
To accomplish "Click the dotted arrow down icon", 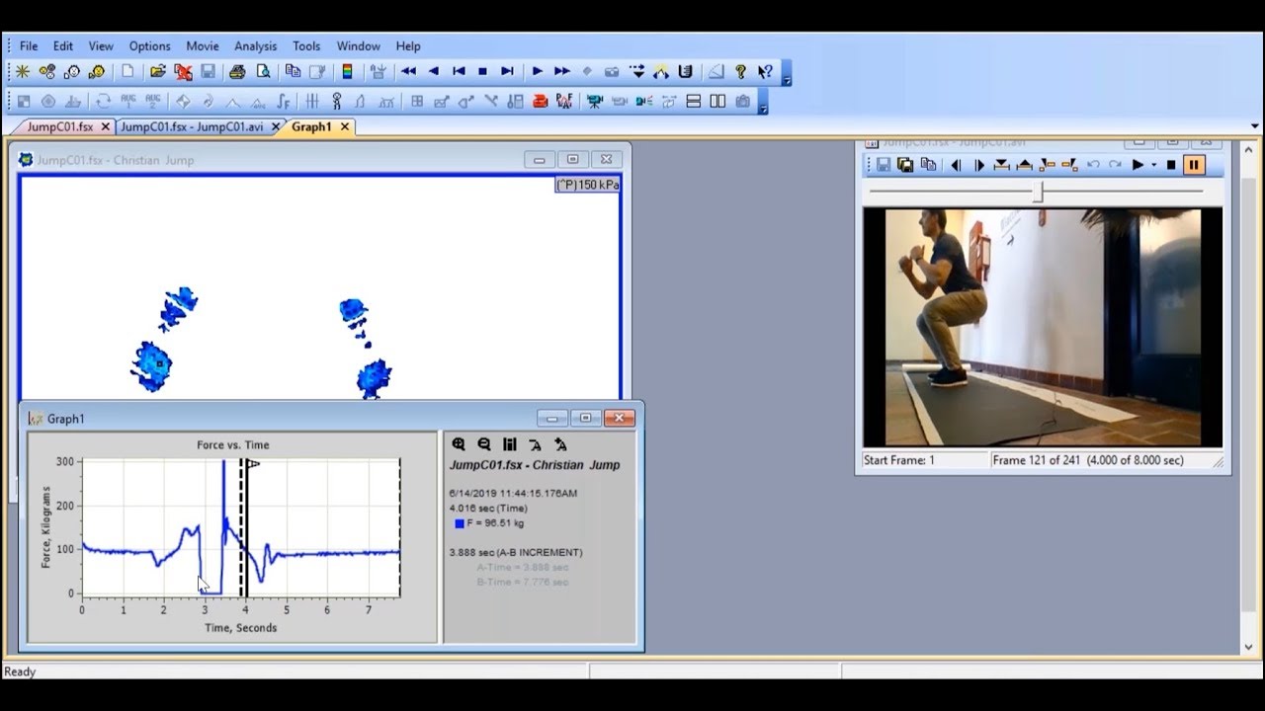I will pos(637,71).
